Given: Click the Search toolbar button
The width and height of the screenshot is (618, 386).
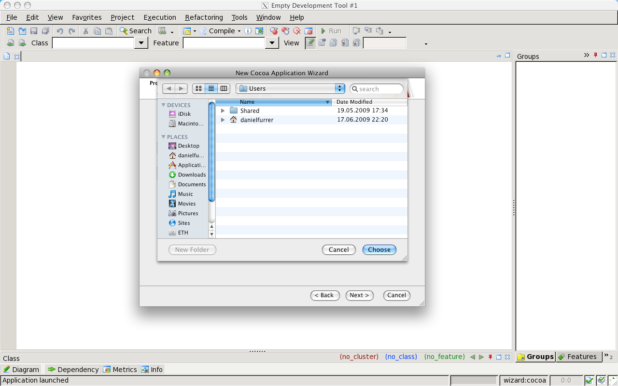Looking at the screenshot, I should pos(136,31).
